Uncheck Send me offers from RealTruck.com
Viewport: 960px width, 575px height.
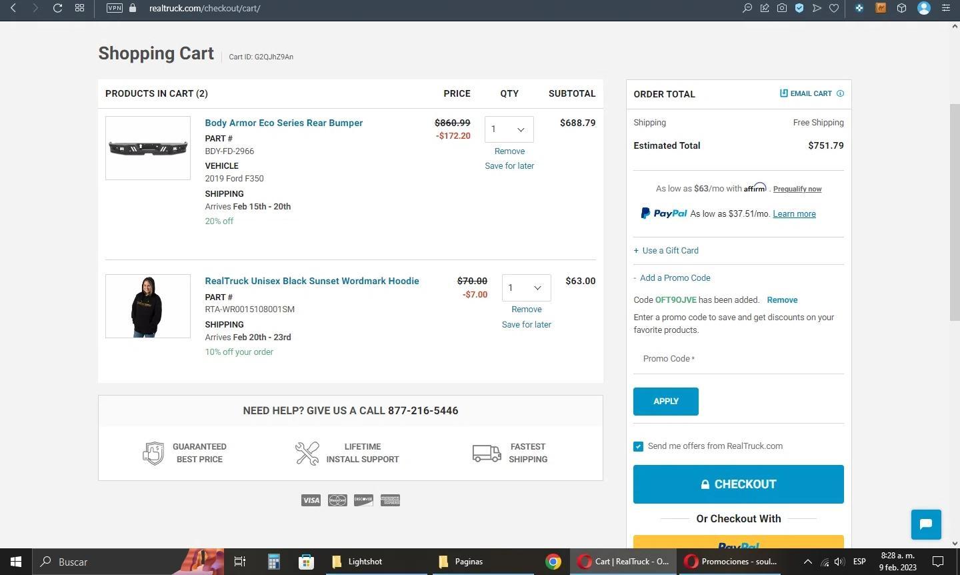[638, 446]
